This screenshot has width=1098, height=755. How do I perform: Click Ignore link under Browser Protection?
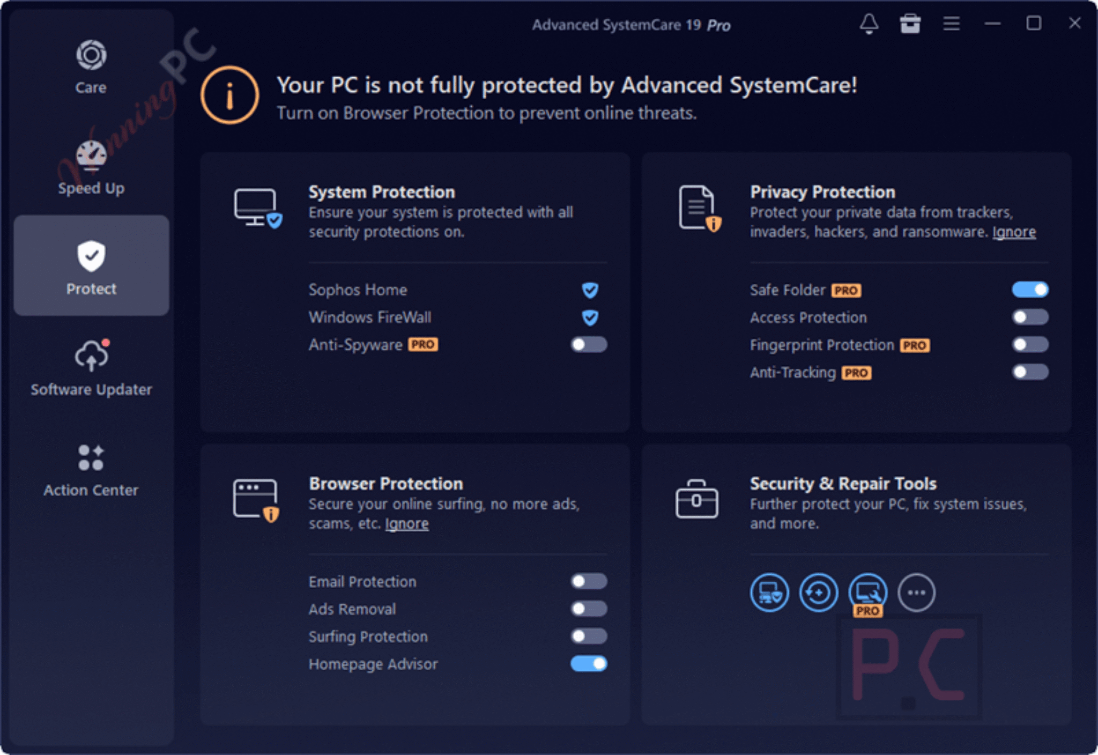click(407, 524)
